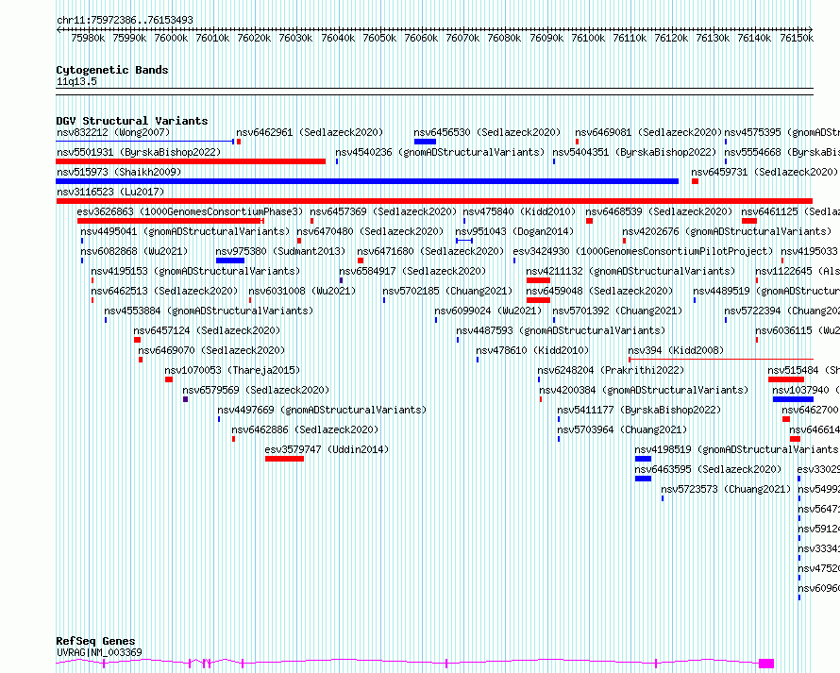Click the red nsv515484 variant bar
Image resolution: width=840 pixels, height=673 pixels.
coord(786,379)
